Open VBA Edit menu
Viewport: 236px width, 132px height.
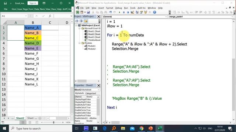point(88,8)
